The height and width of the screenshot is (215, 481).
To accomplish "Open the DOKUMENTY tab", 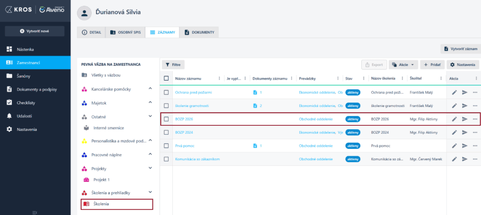I will coord(200,32).
